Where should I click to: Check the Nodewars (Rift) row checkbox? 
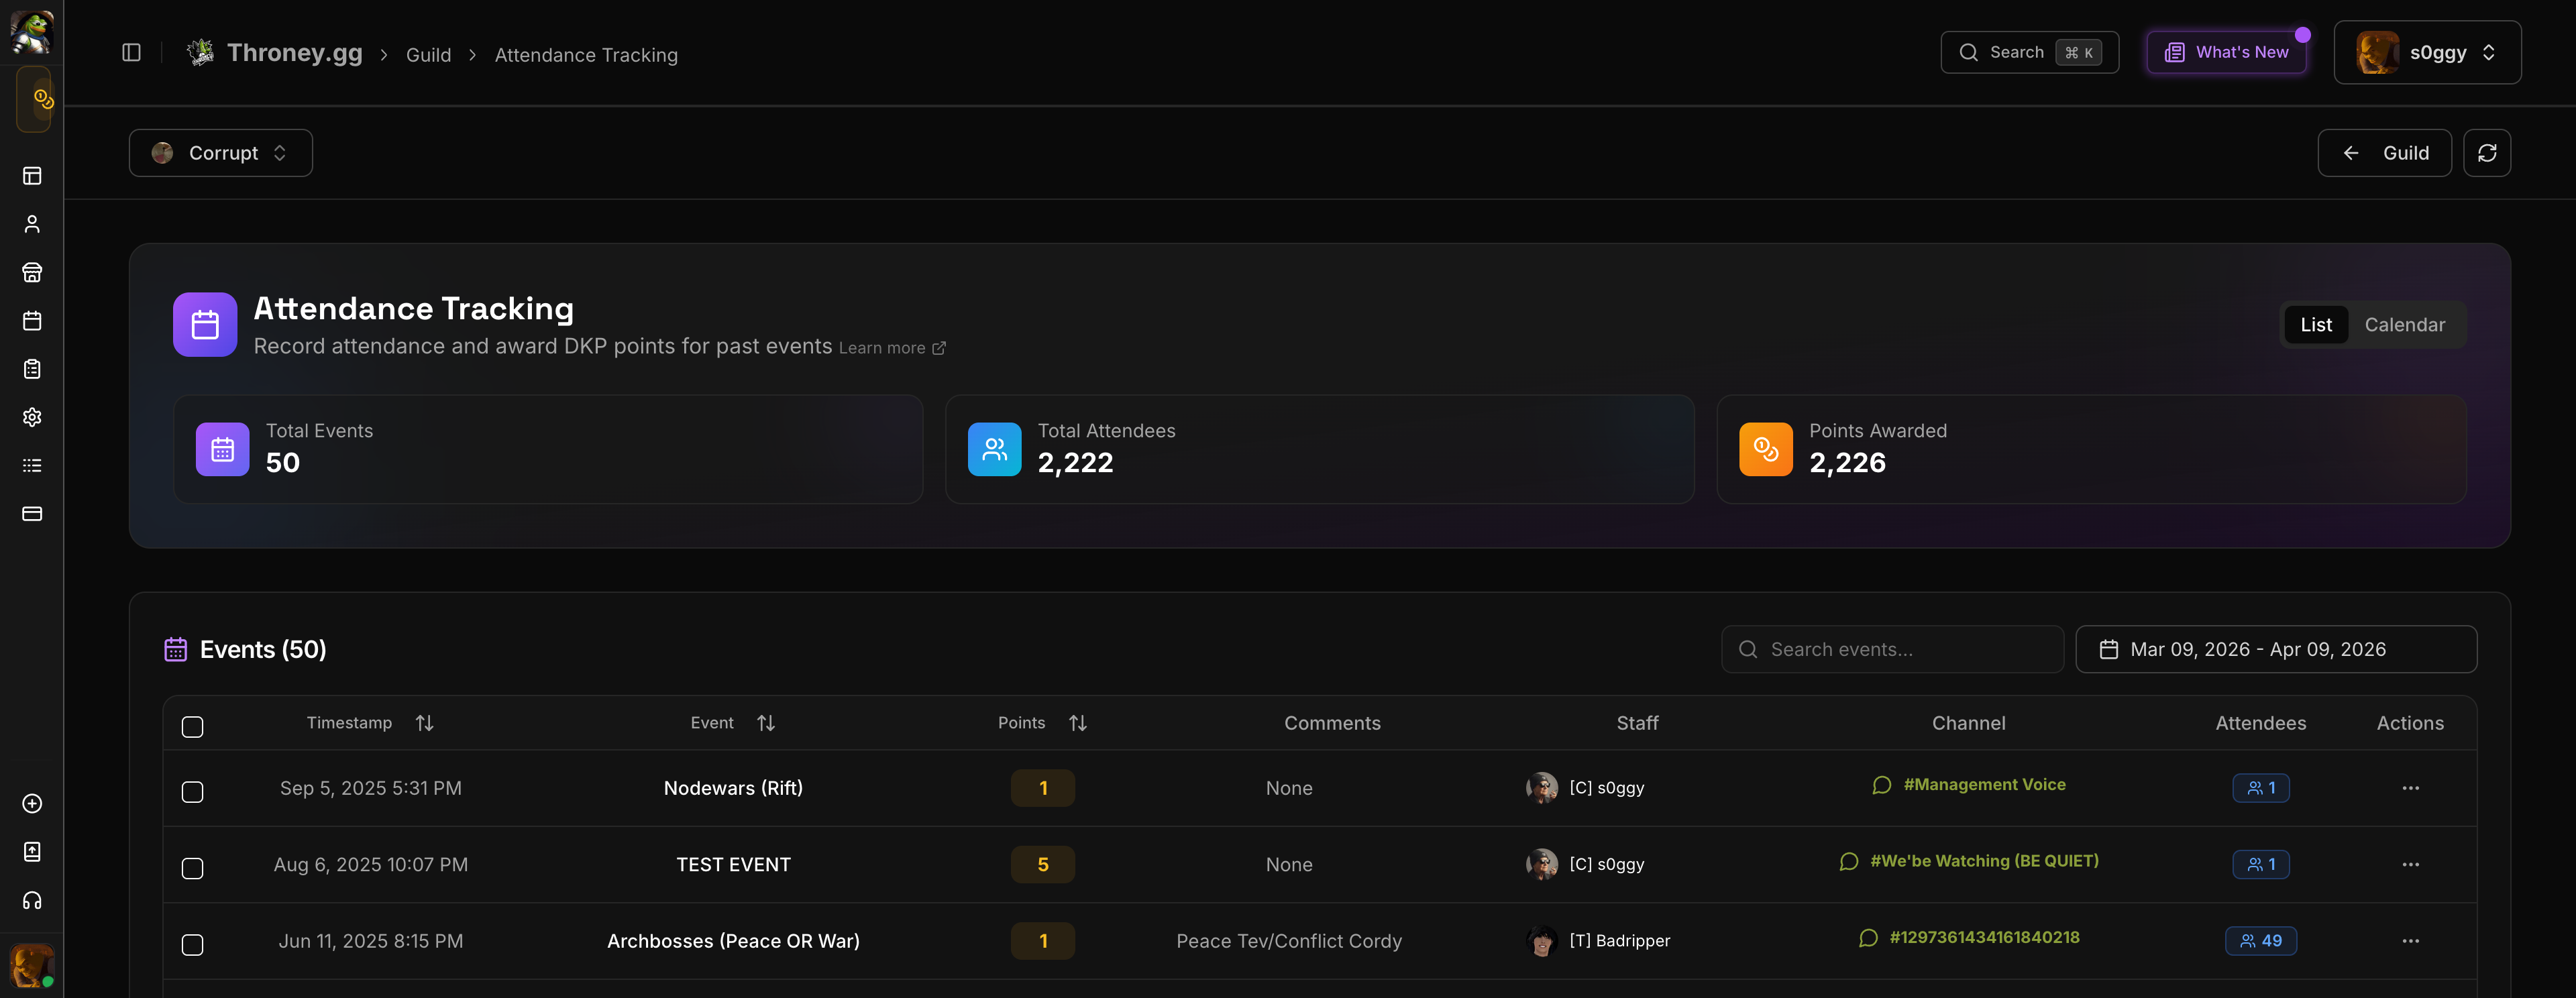(193, 792)
